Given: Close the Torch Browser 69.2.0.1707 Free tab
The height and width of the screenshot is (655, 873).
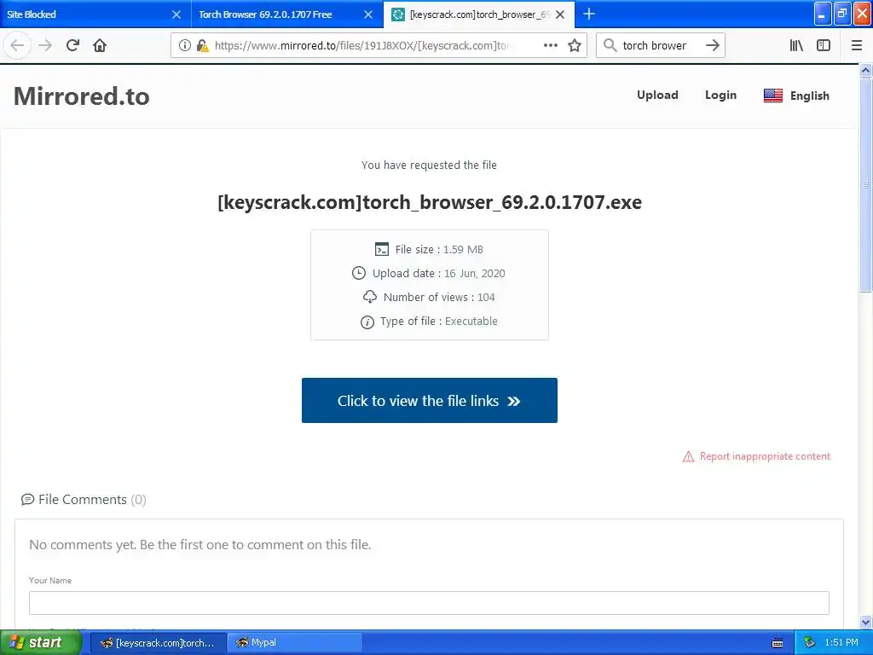Looking at the screenshot, I should [368, 14].
